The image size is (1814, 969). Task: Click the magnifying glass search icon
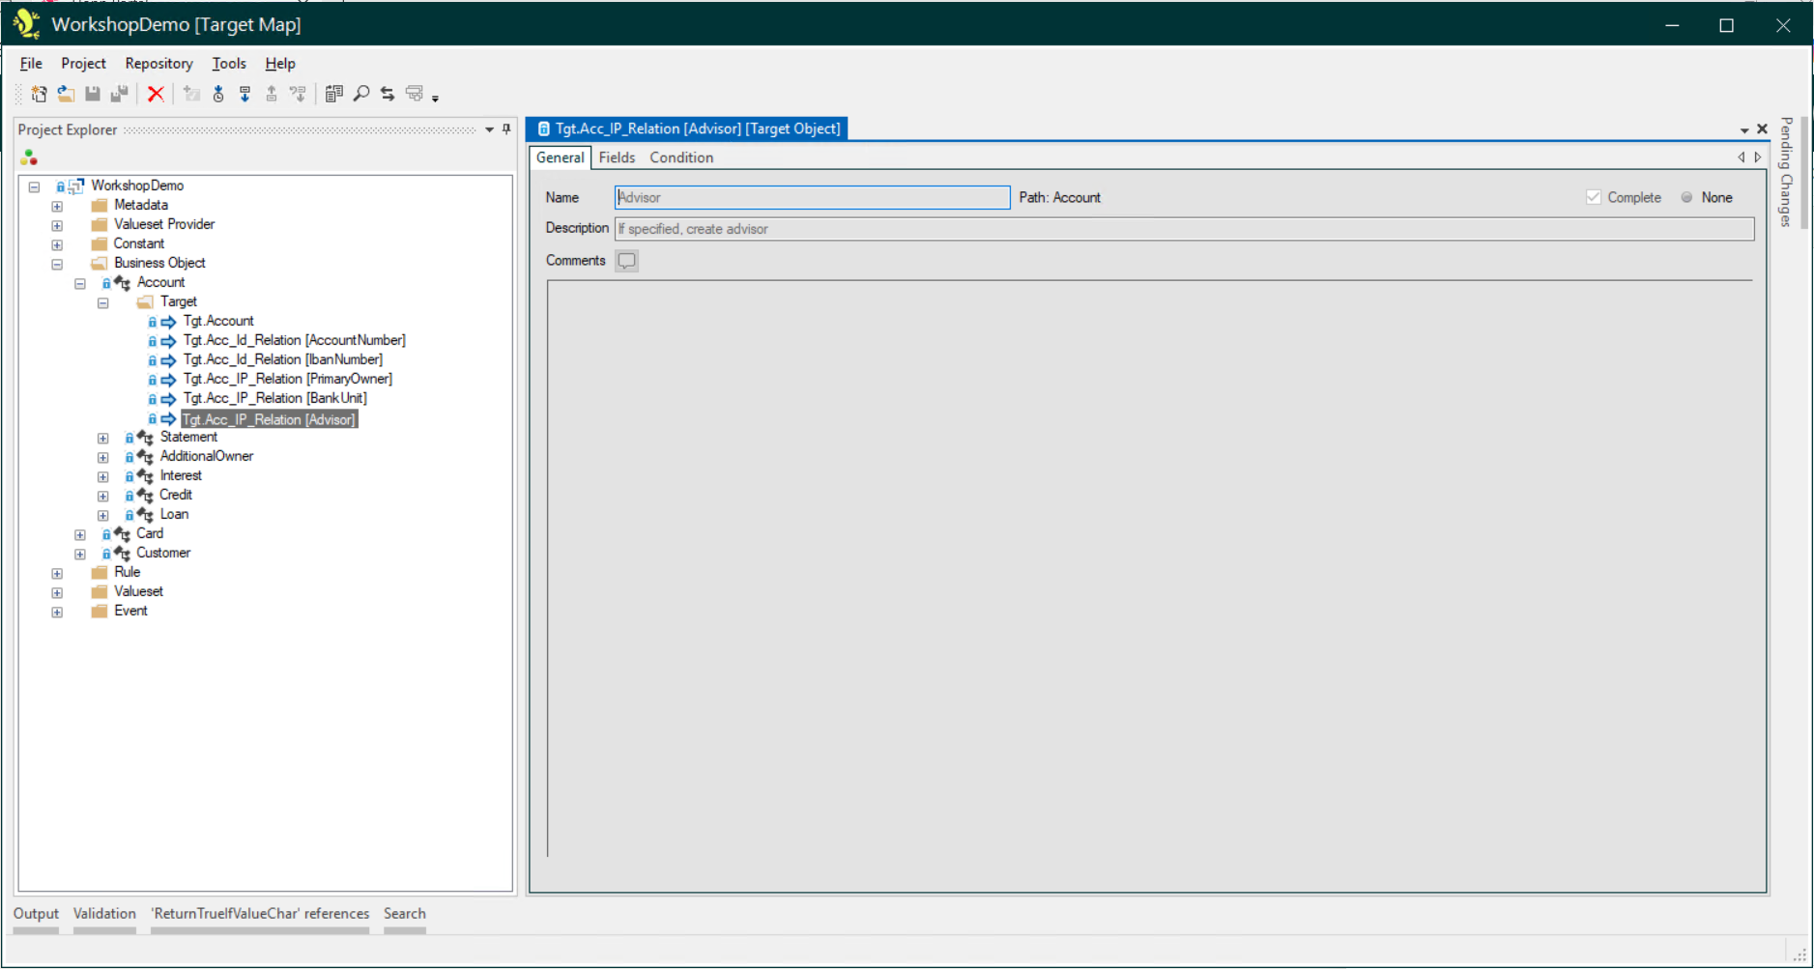click(361, 94)
